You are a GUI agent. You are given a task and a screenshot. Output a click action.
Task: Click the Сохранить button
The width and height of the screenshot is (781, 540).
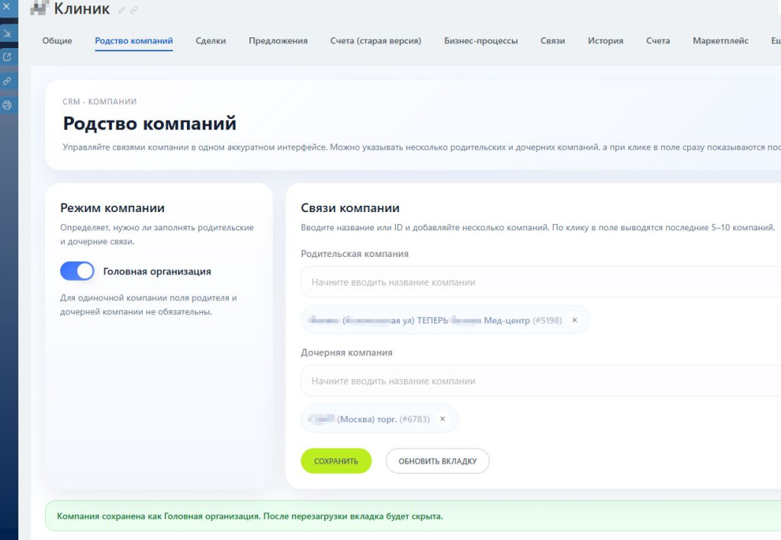pyautogui.click(x=336, y=461)
